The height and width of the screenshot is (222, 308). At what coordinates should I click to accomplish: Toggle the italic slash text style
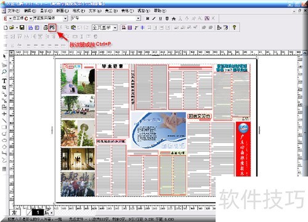154,18
